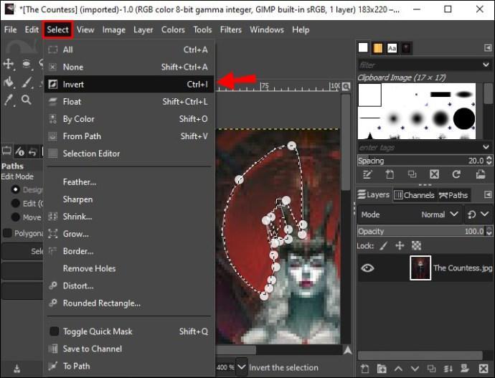Toggle lock pixels brush icon
495x378 pixels.
pyautogui.click(x=384, y=245)
